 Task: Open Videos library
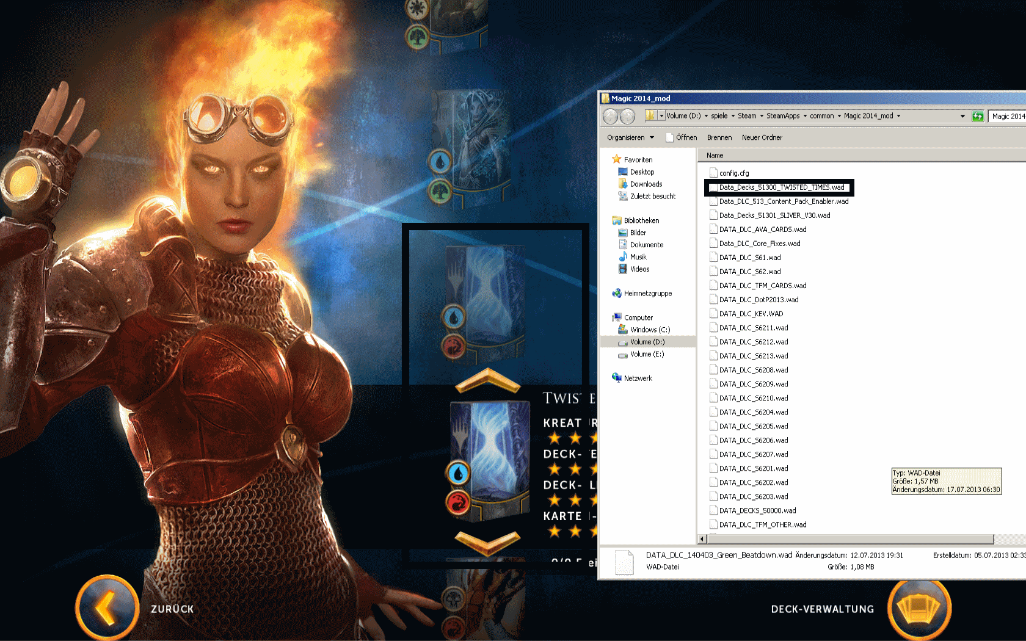(633, 269)
